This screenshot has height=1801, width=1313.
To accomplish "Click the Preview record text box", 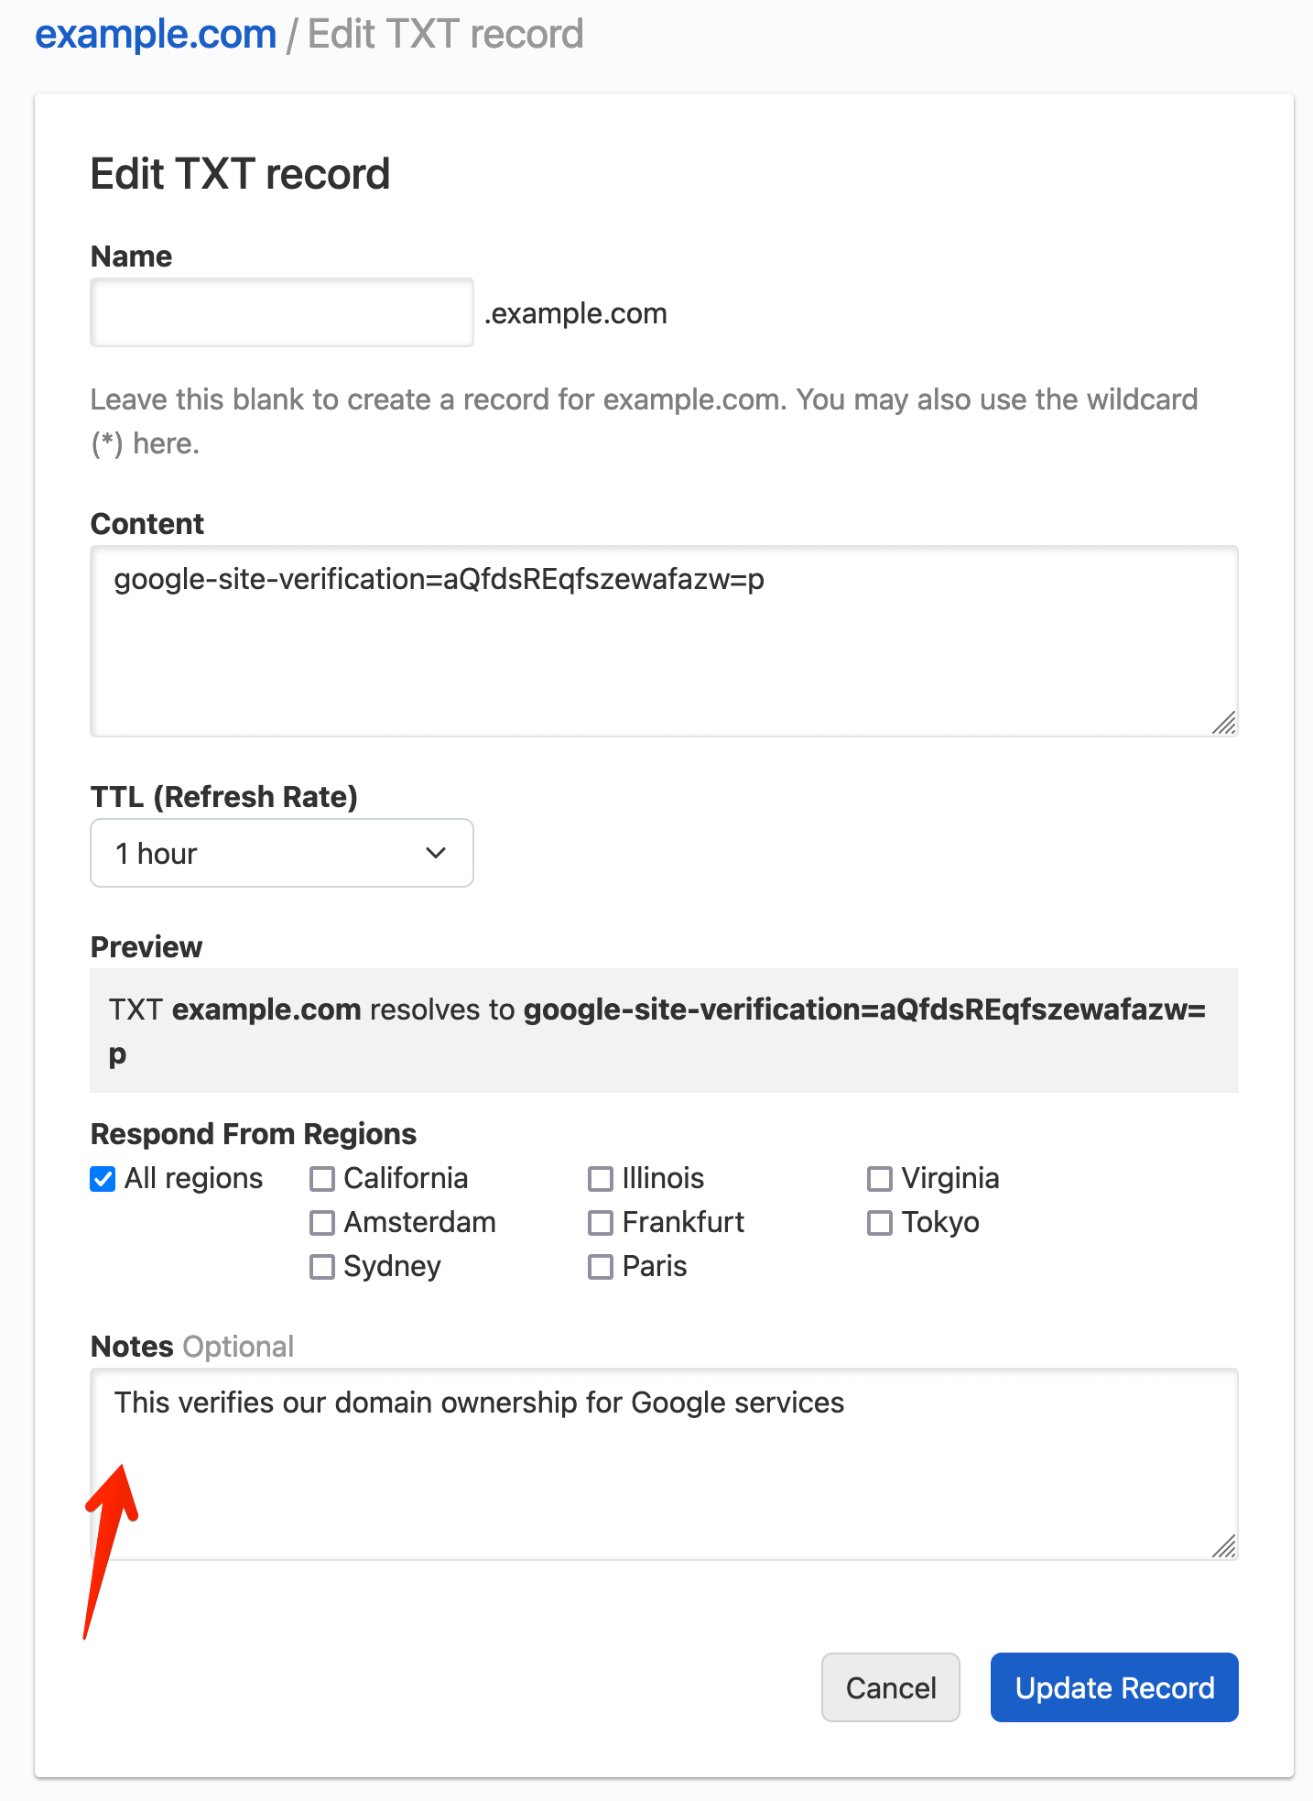I will (663, 1031).
